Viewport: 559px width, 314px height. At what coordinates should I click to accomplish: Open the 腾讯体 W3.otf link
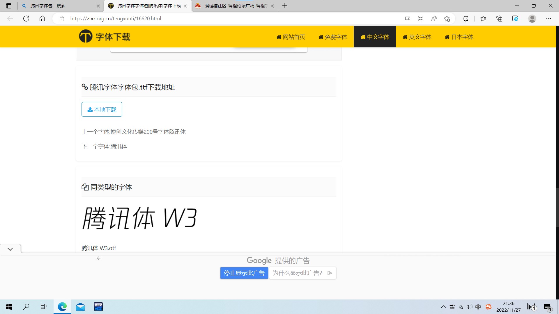[99, 248]
